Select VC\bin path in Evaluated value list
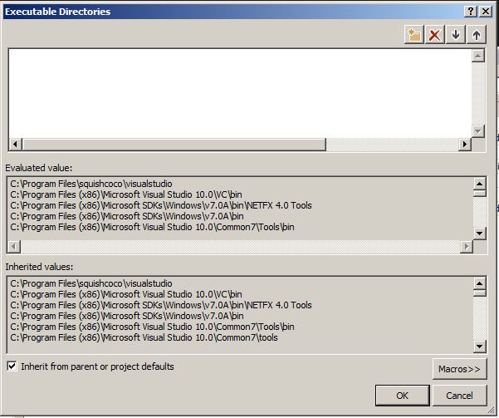The width and height of the screenshot is (499, 418). coord(126,194)
